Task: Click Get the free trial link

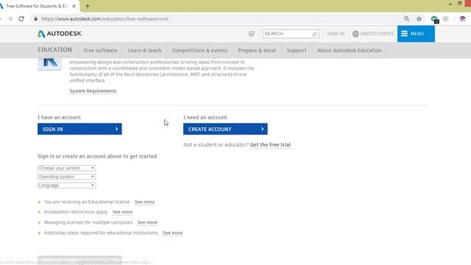Action: click(x=270, y=145)
